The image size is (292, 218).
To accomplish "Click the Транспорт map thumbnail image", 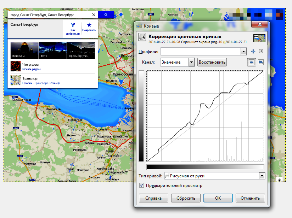I will tap(16, 80).
